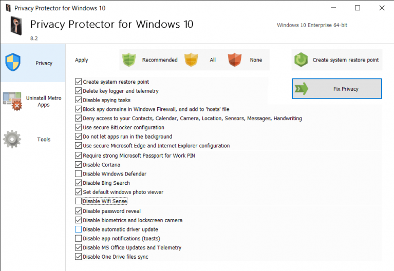Screen dimensions: 394x271
Task: Uncheck Disable Cortana checkbox
Action: 78,165
